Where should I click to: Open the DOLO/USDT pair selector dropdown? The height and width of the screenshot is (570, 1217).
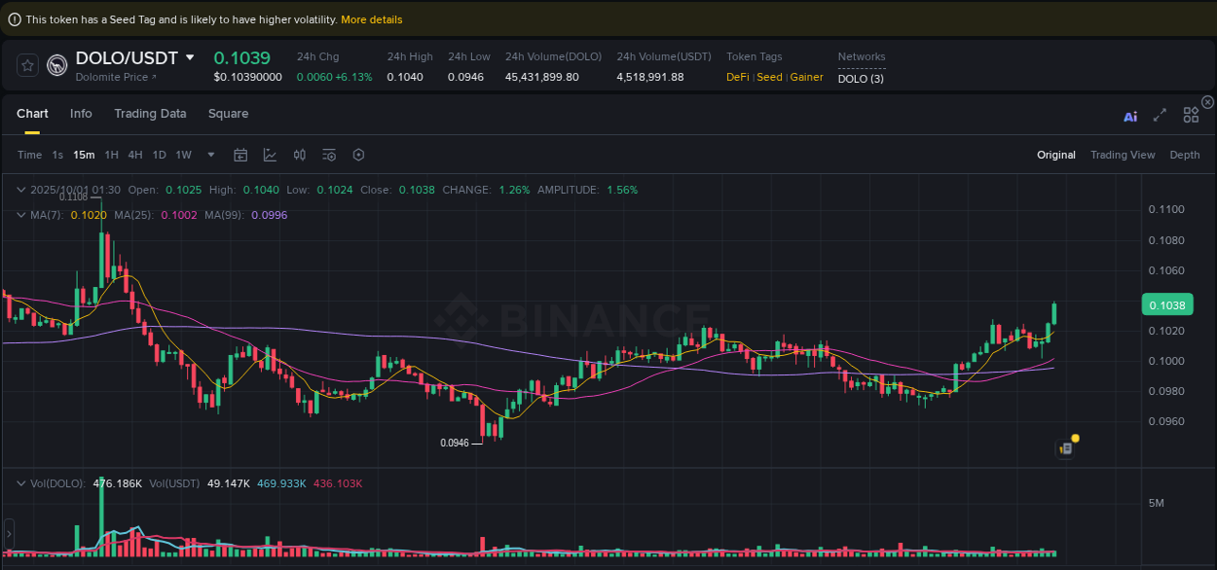click(x=191, y=57)
